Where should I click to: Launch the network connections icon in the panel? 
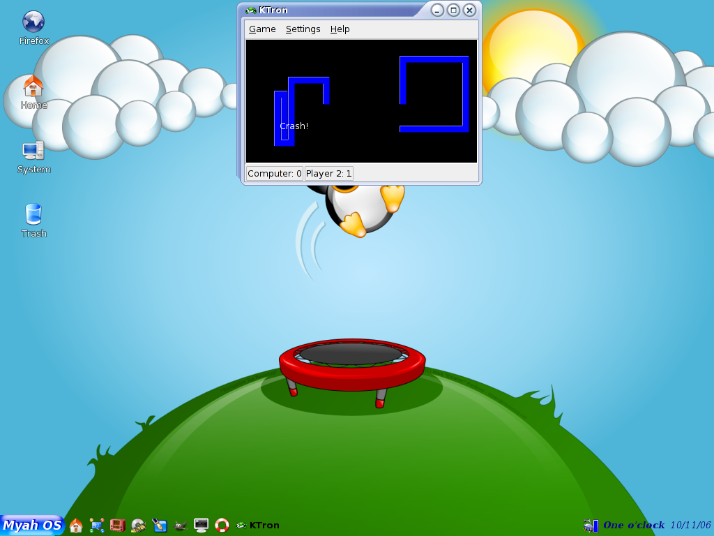click(x=96, y=526)
